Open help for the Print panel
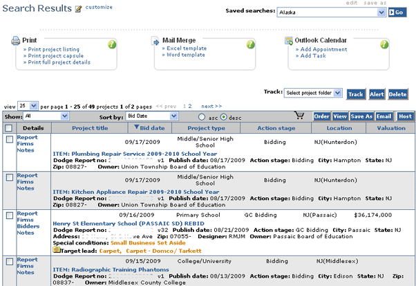 (x=112, y=44)
